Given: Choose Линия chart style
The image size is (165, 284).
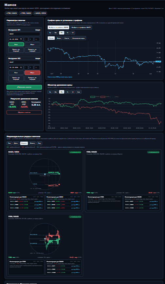Looking at the screenshot, I should pos(51,38).
